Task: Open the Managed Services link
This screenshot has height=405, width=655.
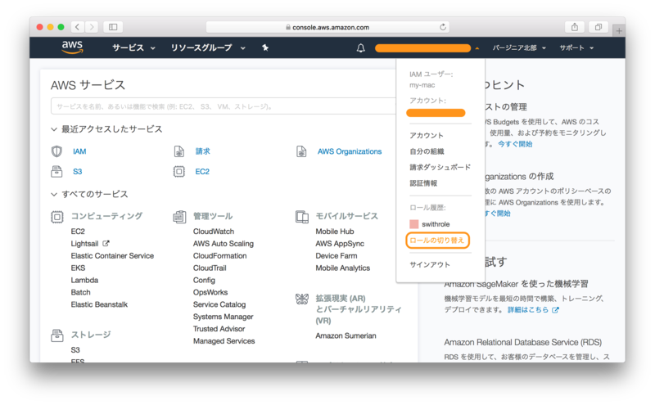Action: pyautogui.click(x=224, y=341)
